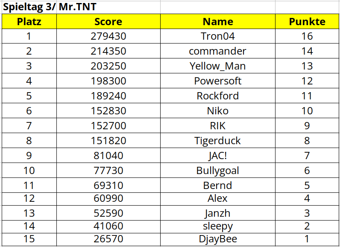This screenshot has width=340, height=247.
Task: Select the Janzh name cell
Action: pyautogui.click(x=218, y=213)
